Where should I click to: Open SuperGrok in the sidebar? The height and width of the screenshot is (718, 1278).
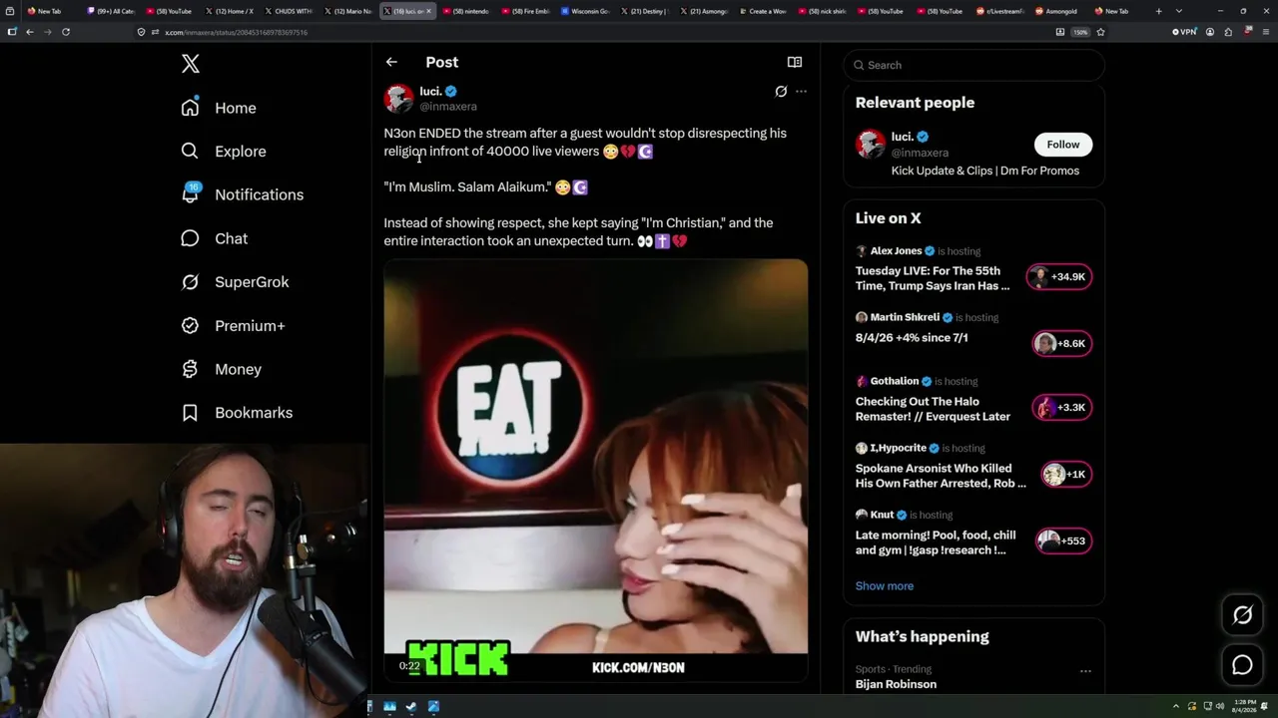(235, 282)
